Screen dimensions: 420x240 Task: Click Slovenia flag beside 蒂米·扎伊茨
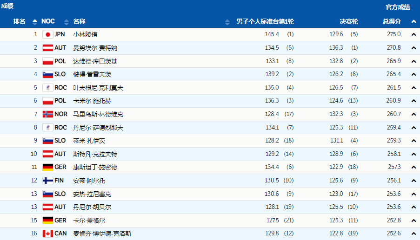click(48, 141)
